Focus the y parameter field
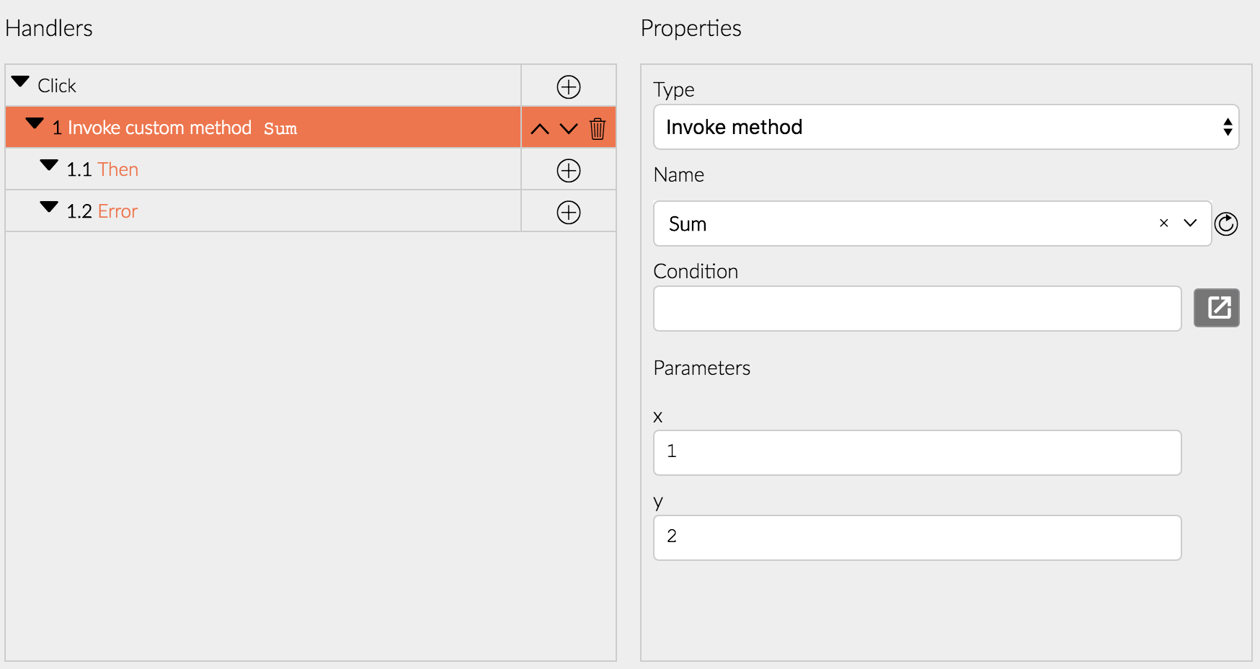 tap(917, 538)
